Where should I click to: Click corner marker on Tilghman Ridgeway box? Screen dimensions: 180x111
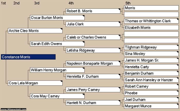tap(177, 46)
